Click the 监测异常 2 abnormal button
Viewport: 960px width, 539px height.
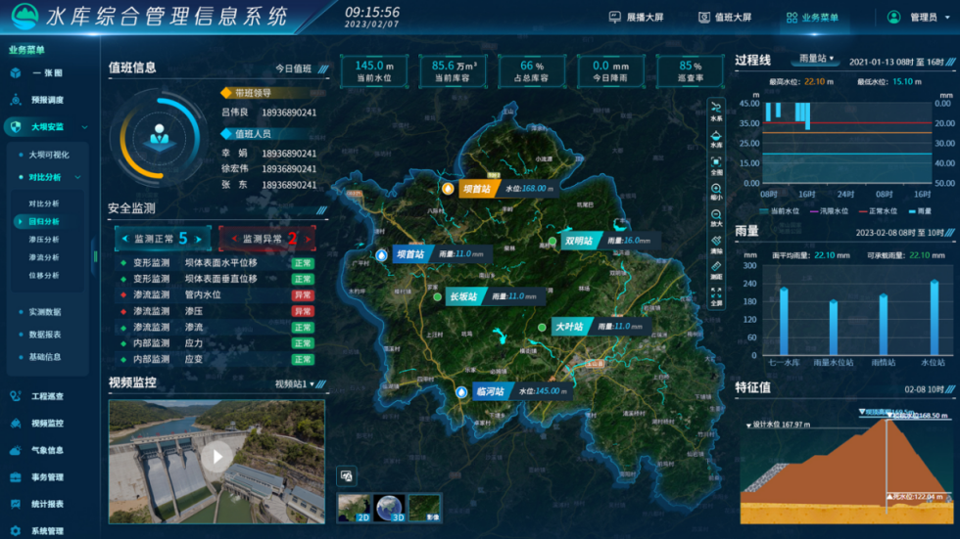pos(266,238)
